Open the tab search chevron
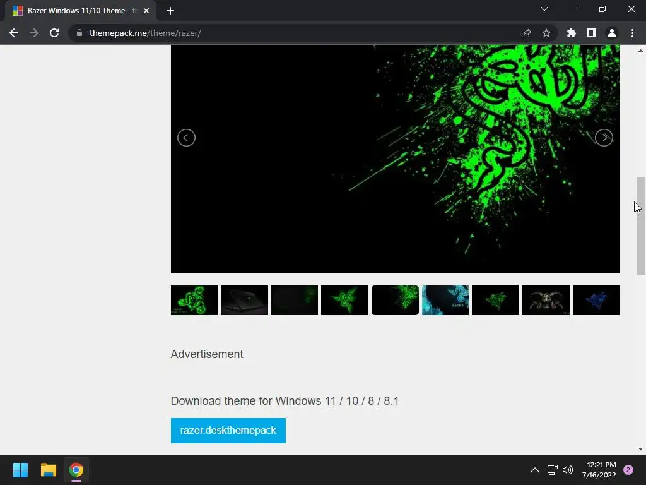Screen dimensions: 646x485 (x=544, y=9)
